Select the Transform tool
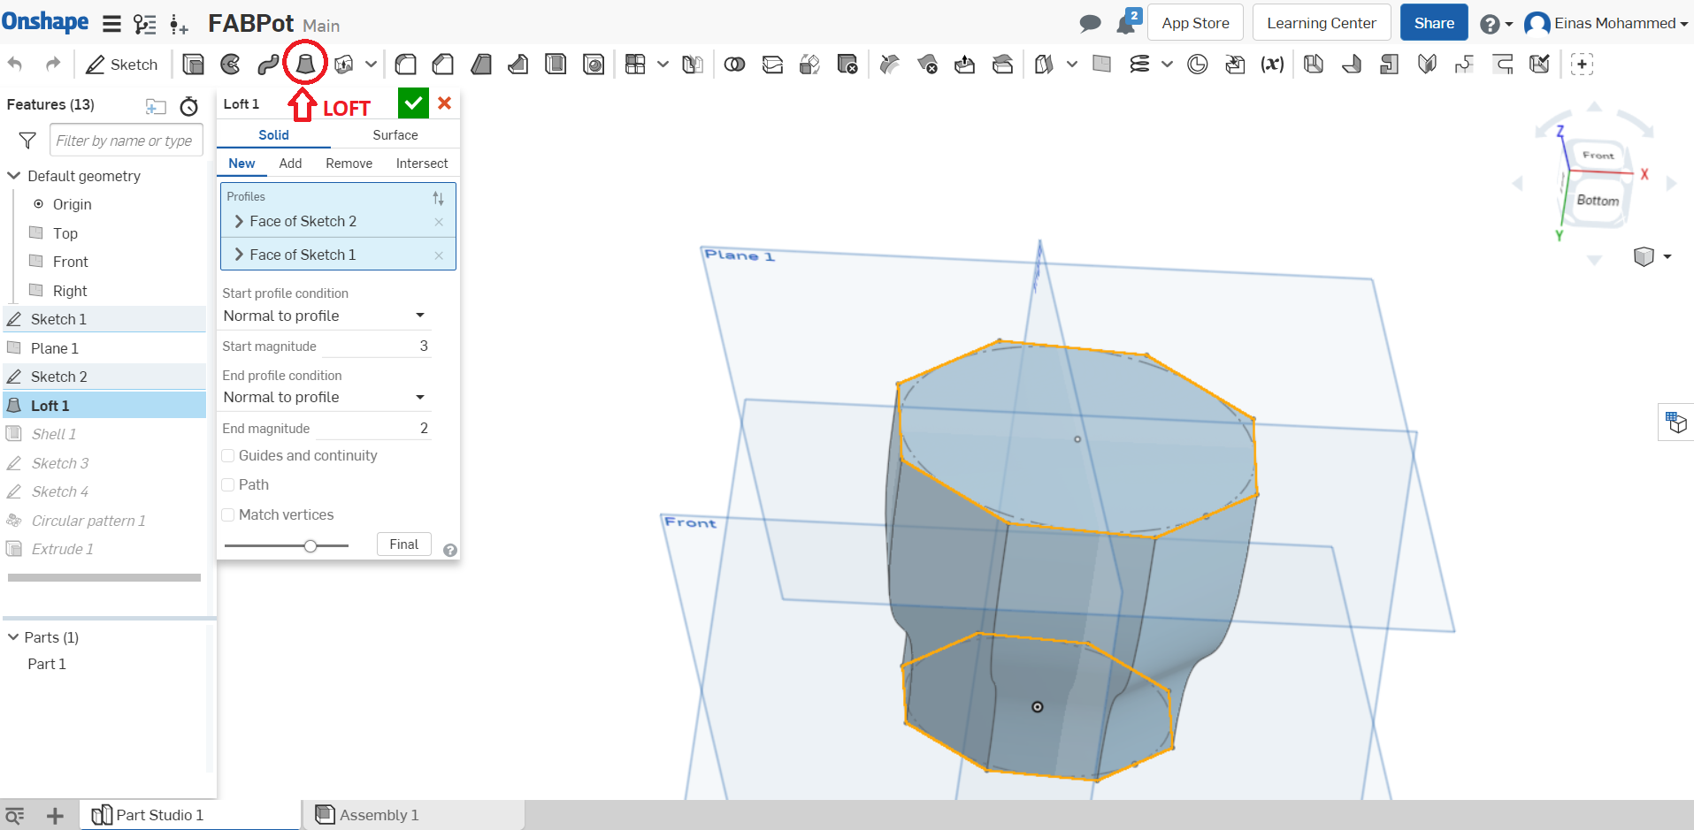The height and width of the screenshot is (830, 1694). click(809, 65)
